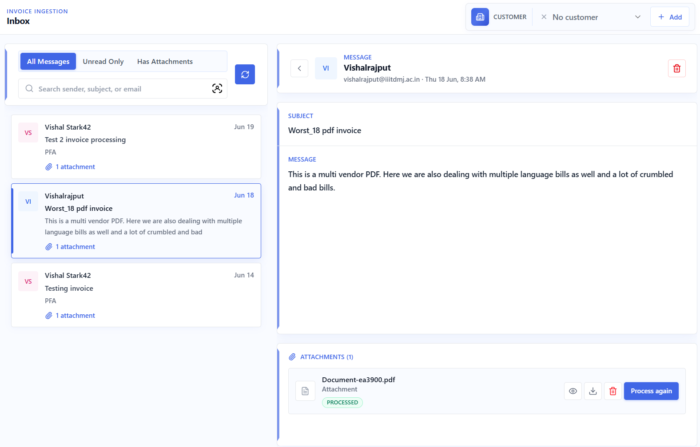Download Document-ea3900.pdf attachment
Screen dimensions: 700x447
[x=593, y=391]
